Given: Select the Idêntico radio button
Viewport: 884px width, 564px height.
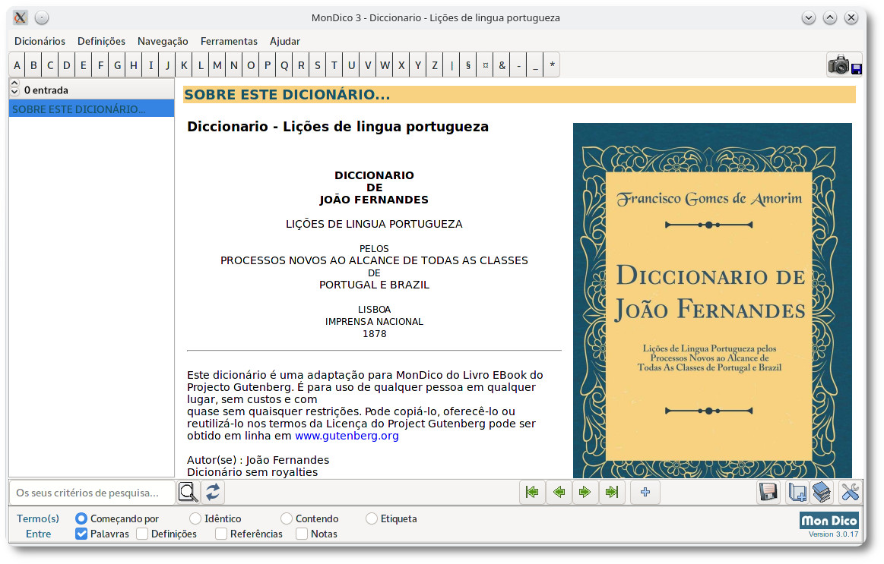Looking at the screenshot, I should click(x=195, y=518).
